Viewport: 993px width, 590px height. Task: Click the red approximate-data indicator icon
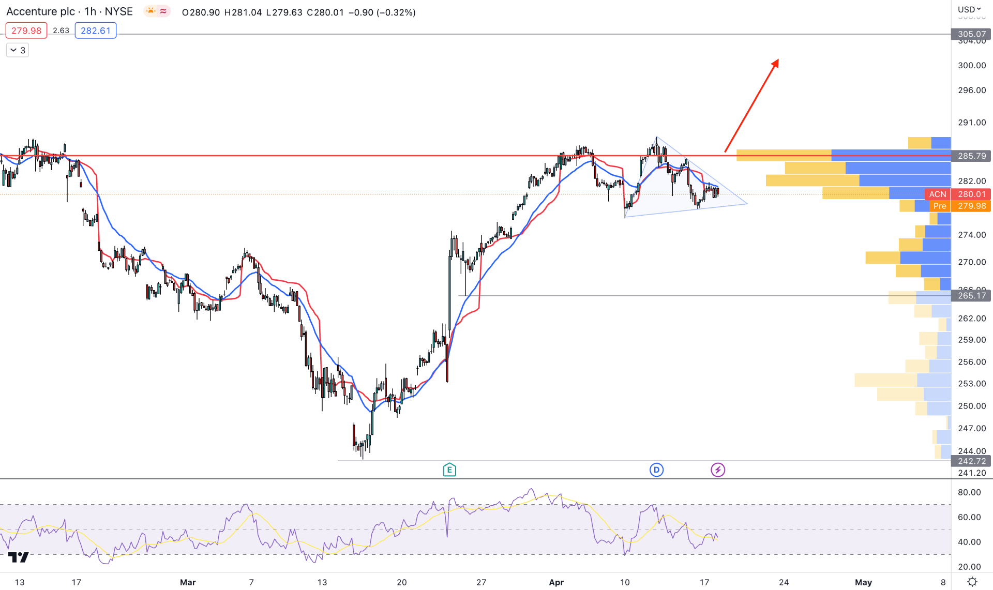(163, 11)
